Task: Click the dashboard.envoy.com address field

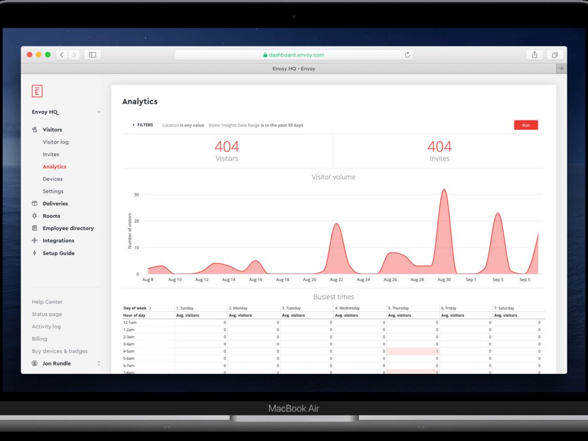Action: 293,55
